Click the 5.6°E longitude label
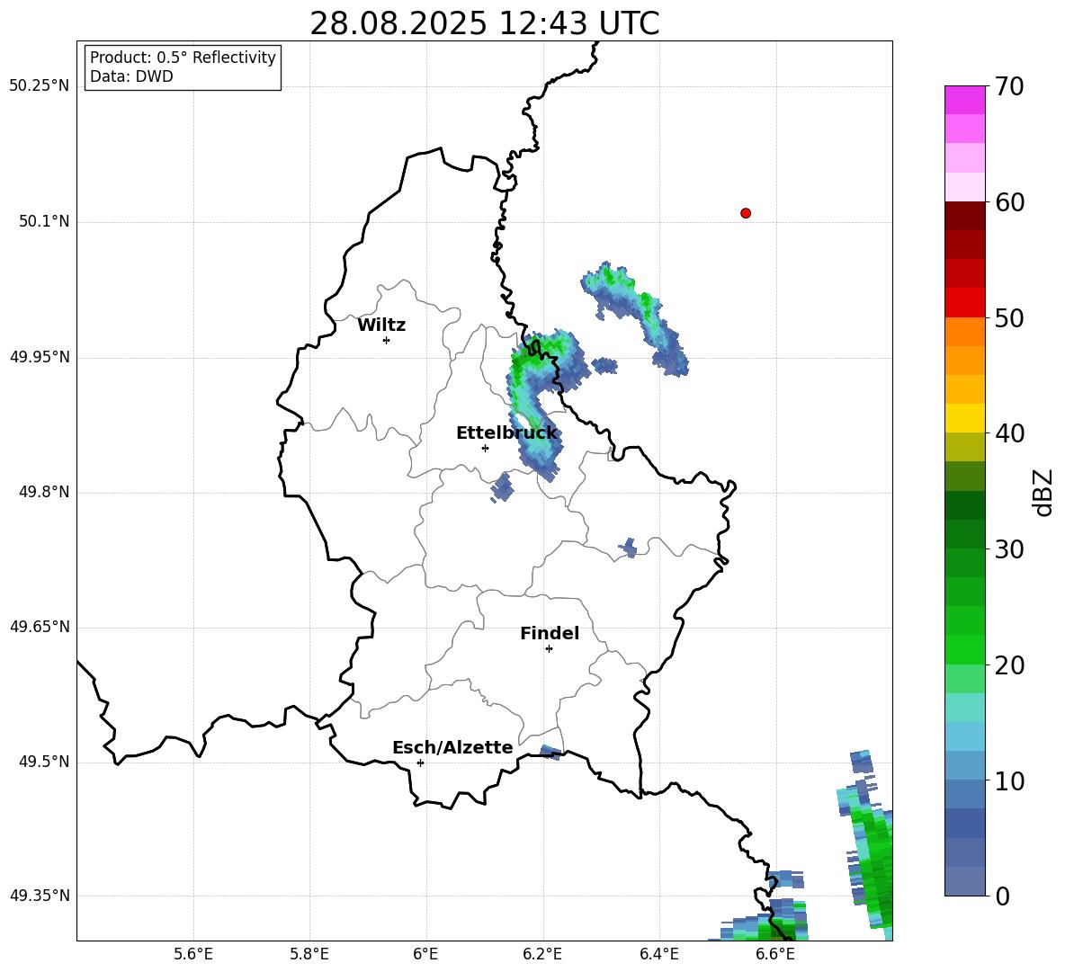This screenshot has height=972, width=1065. tap(193, 954)
